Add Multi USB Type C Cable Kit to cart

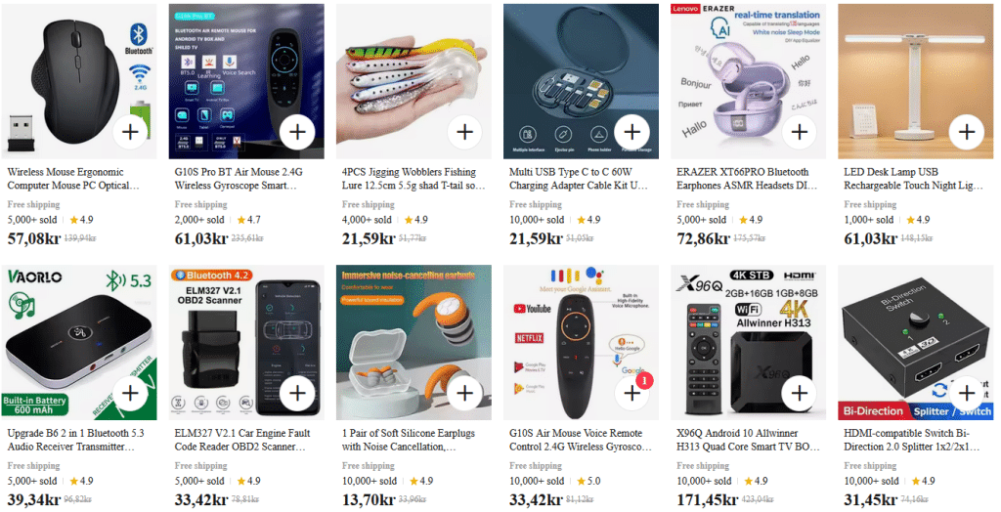(632, 132)
